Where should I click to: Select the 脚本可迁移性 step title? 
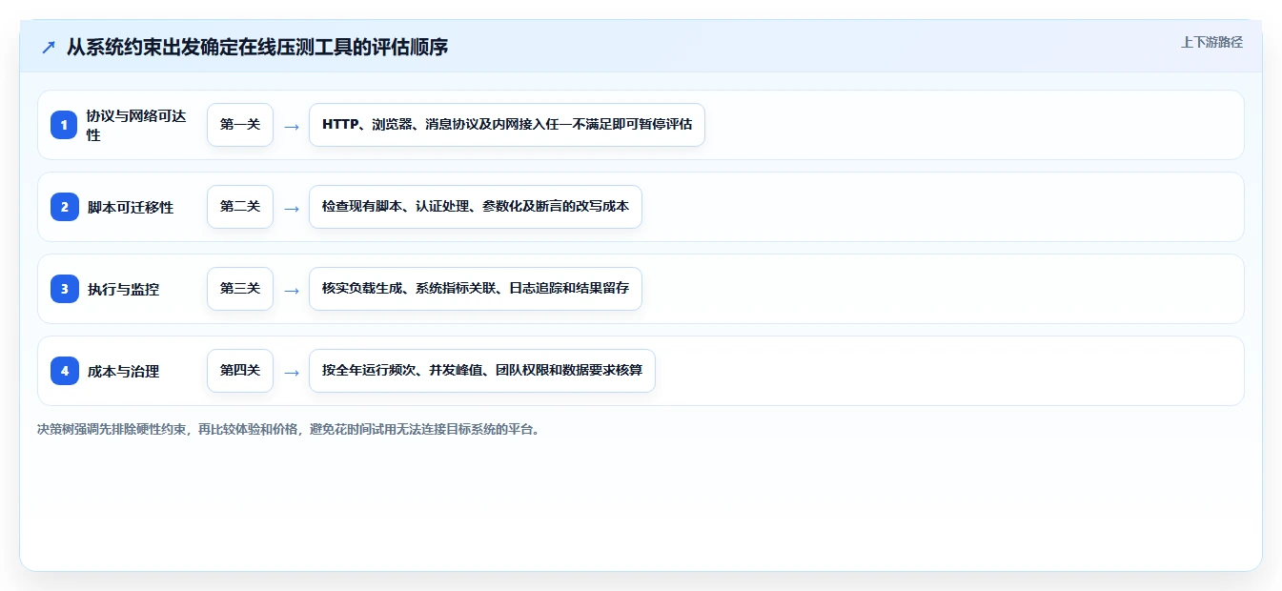131,207
